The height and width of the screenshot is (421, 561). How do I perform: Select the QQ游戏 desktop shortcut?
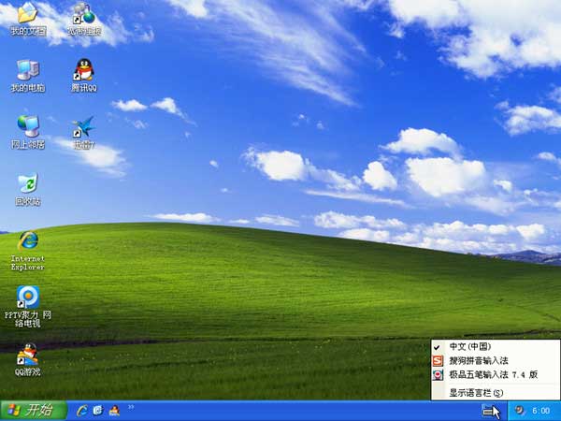click(27, 359)
